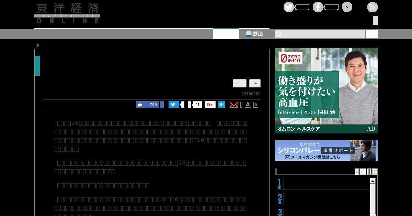Select ranking tab labeled 1
Screen dimensions: 412x216
pyautogui.click(x=357, y=171)
